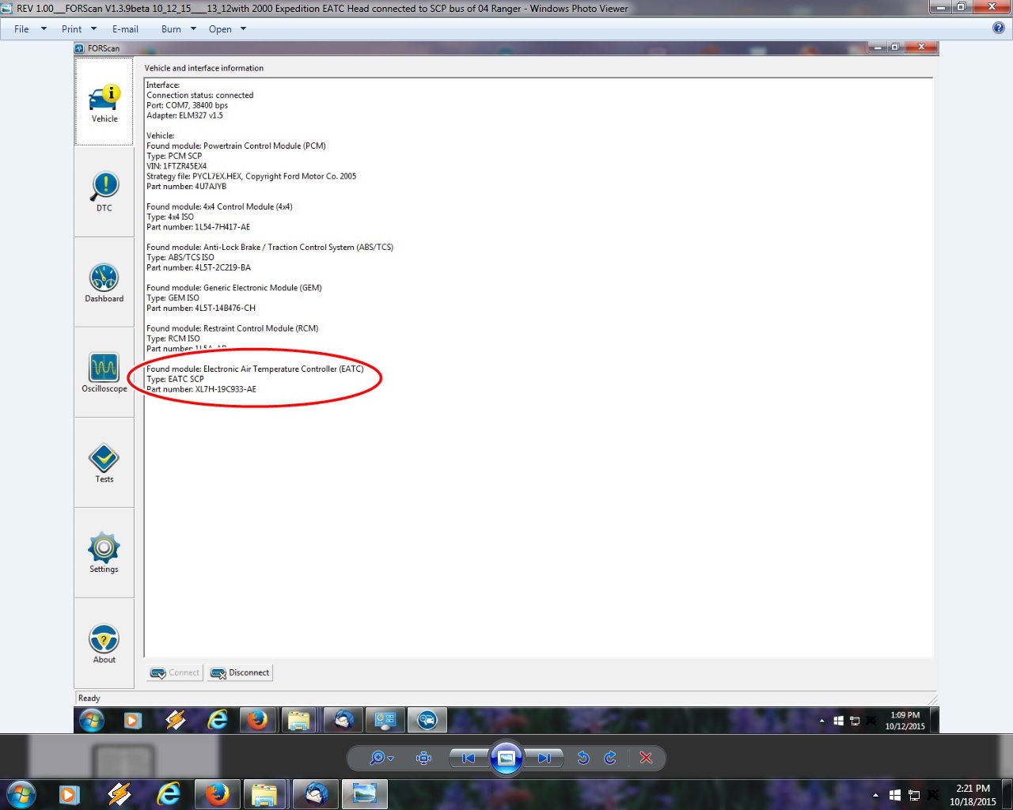Launch Firefox from the bottom taskbar
The image size is (1013, 810).
tap(217, 794)
